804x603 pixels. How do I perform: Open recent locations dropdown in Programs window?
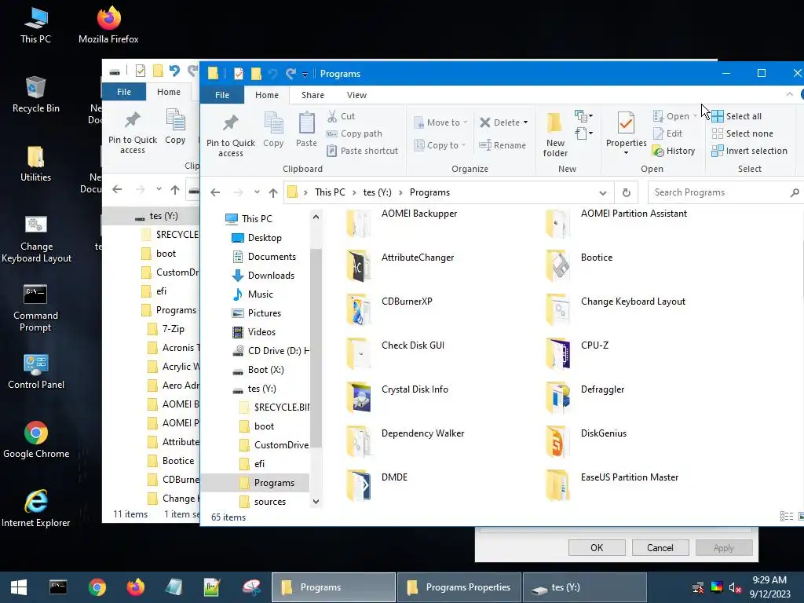point(257,193)
